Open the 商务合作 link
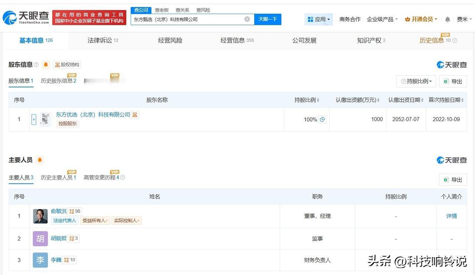475x275 pixels. click(x=350, y=19)
